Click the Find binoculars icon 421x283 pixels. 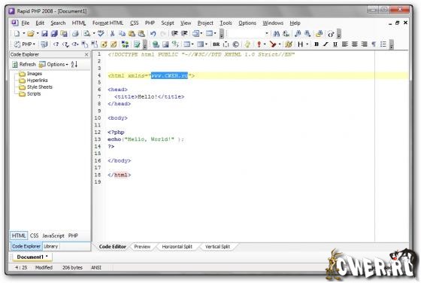coord(277,34)
